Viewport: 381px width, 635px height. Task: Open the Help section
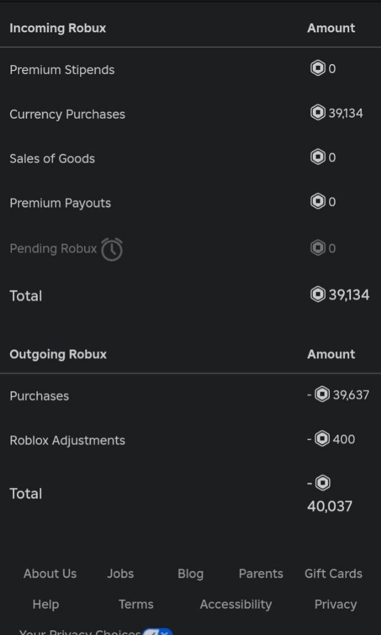[45, 604]
